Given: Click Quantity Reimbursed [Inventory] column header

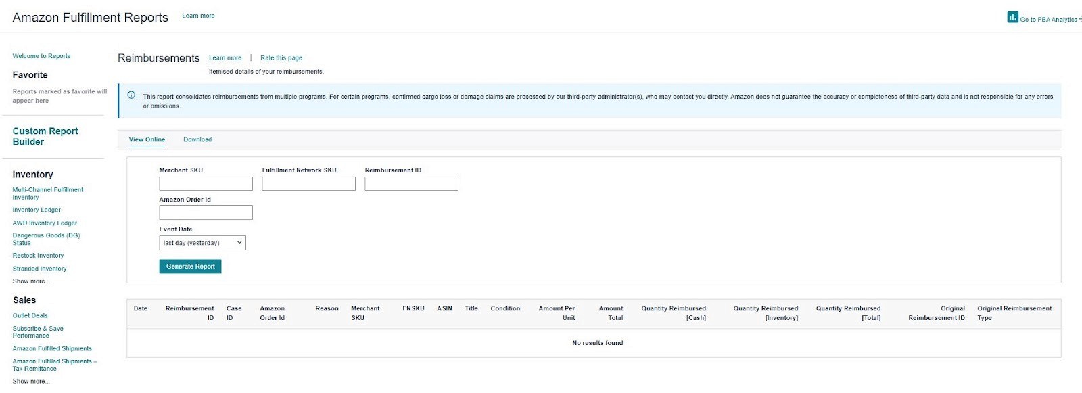Looking at the screenshot, I should 766,313.
